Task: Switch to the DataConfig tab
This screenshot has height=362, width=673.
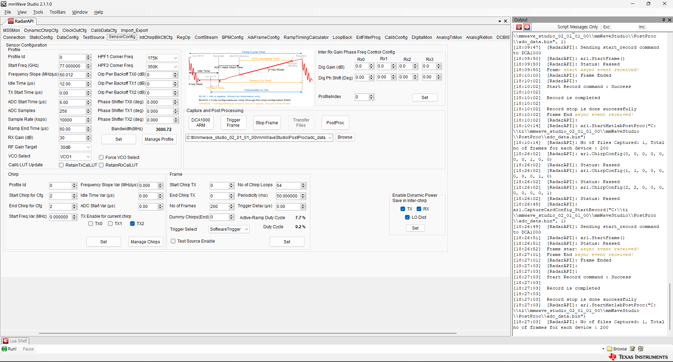Action: coord(68,37)
